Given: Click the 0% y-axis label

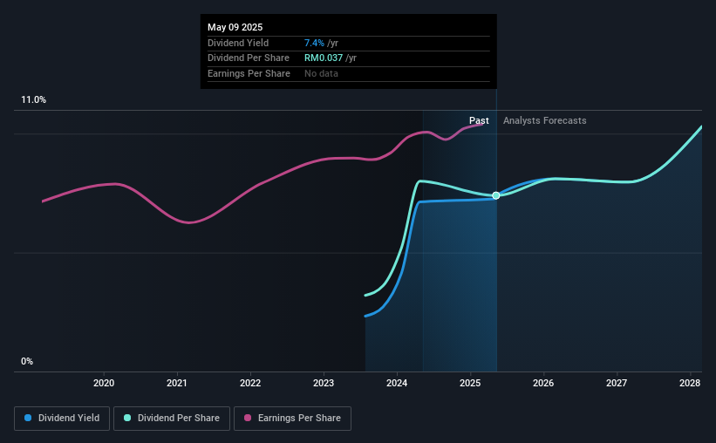Looking at the screenshot, I should coord(27,361).
